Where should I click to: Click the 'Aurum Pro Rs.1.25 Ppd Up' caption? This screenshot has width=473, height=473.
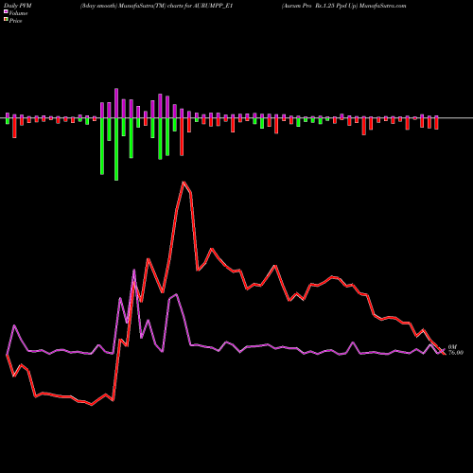[x=320, y=6]
